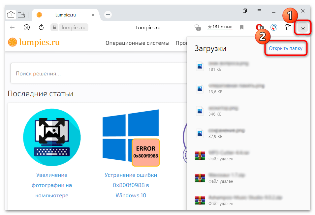Click 'Открыть папку' link in downloads
Viewport: 315px width, 215px height.
[x=285, y=48]
